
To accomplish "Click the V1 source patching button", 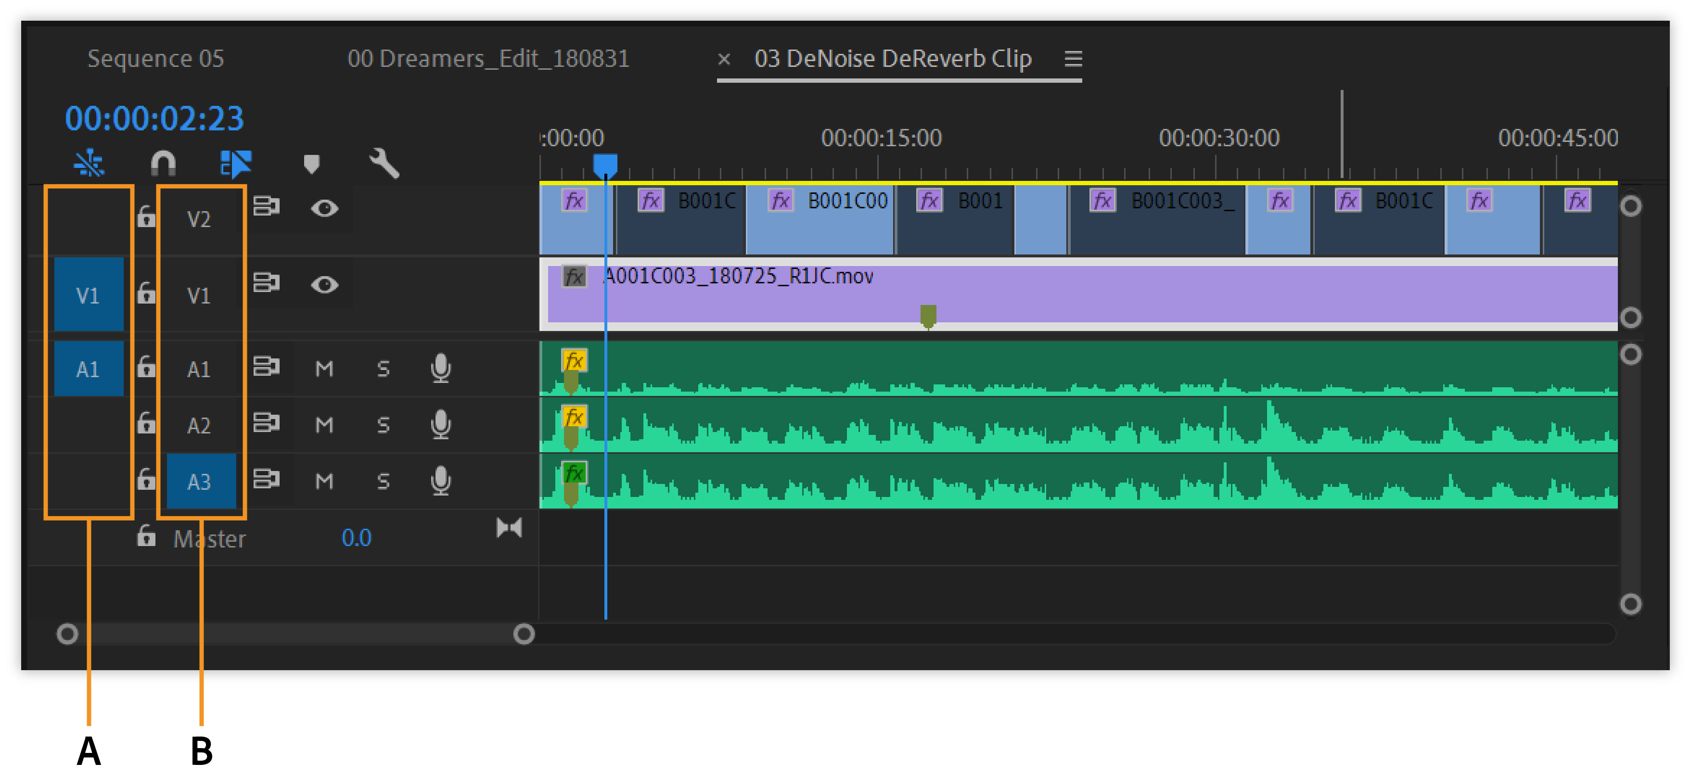I will click(x=89, y=295).
